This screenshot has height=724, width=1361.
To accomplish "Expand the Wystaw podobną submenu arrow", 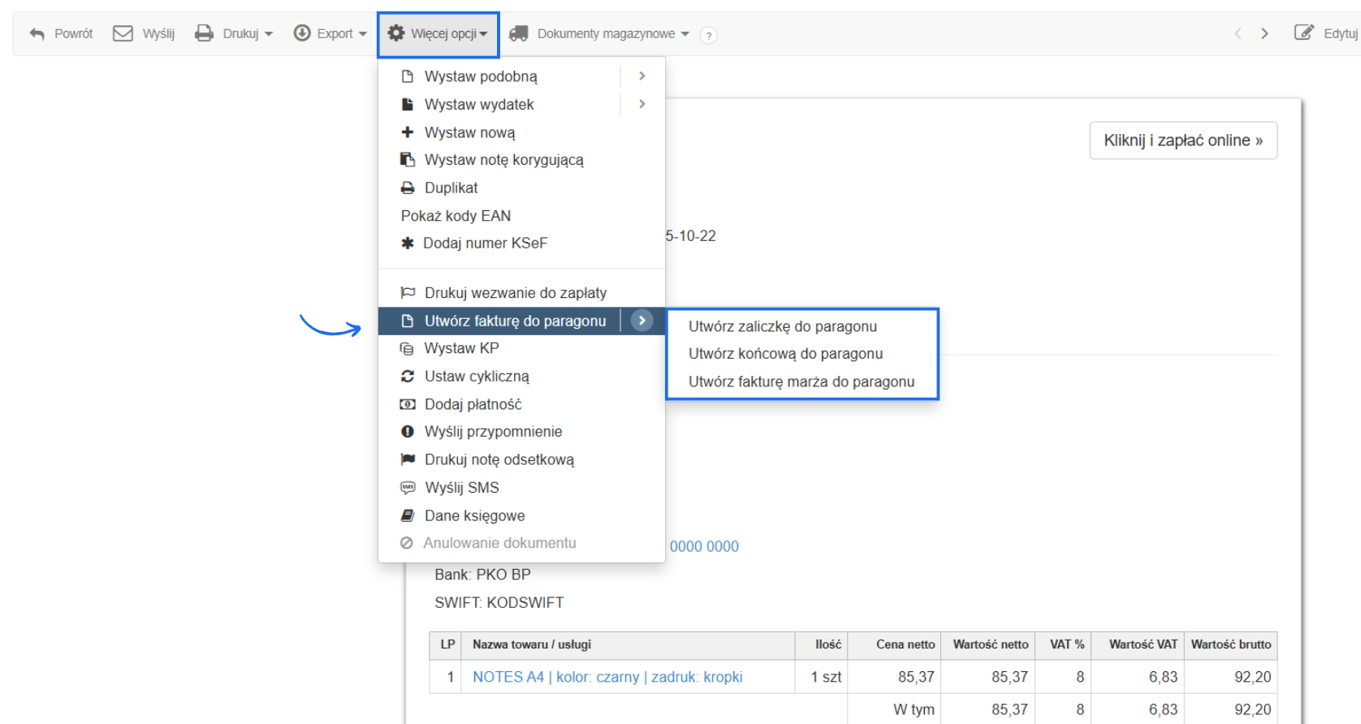I will (x=642, y=76).
